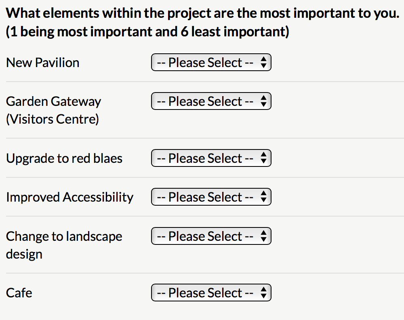Click the Cafe label
Screen dimensions: 404x320
pos(19,293)
